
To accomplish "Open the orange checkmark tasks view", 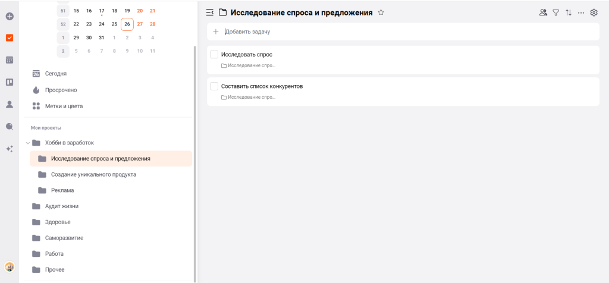I will [10, 38].
